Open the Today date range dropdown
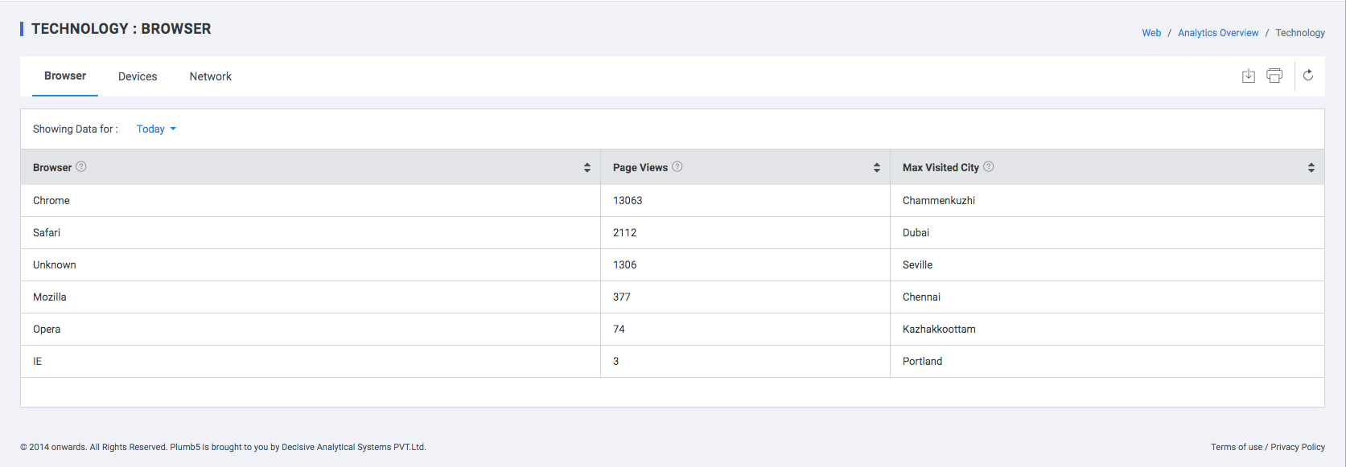Image resolution: width=1346 pixels, height=467 pixels. pos(156,129)
